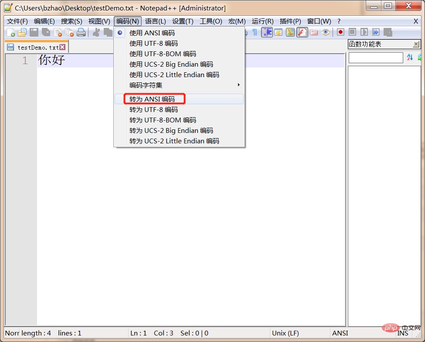Close the 函数功能表 panel

(416, 44)
